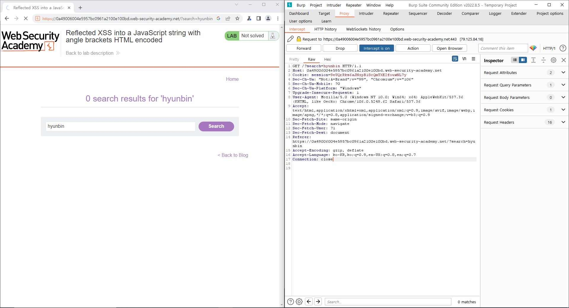Switch Inspector to single-column layout icon
Image resolution: width=569 pixels, height=308 pixels.
click(515, 60)
